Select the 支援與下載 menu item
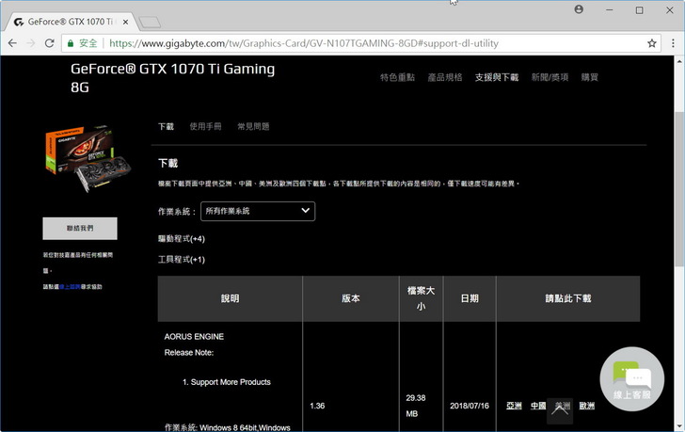685x432 pixels. point(497,77)
